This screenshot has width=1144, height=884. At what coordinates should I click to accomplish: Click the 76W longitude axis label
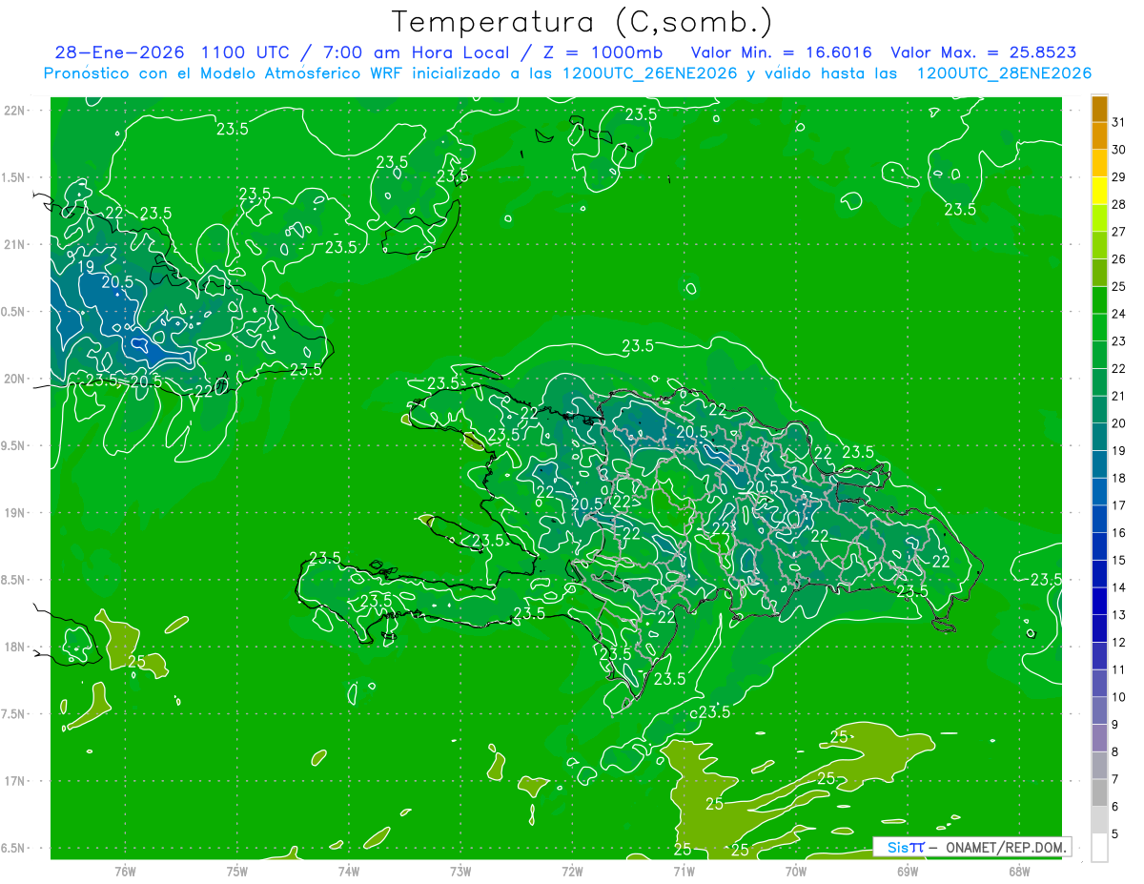(125, 871)
